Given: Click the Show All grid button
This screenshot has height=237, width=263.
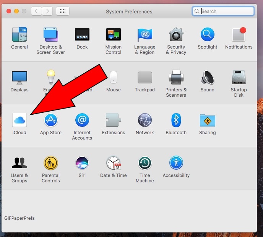Looking at the screenshot, I should click(x=63, y=11).
